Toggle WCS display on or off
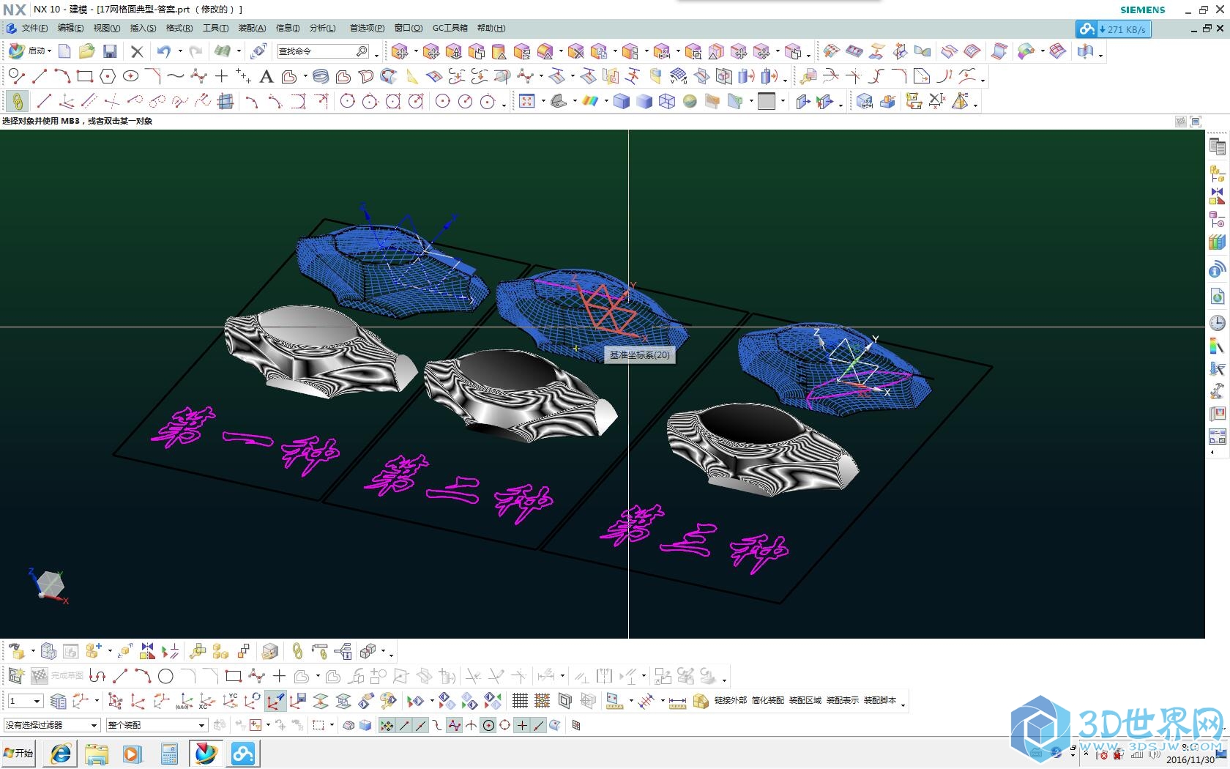The width and height of the screenshot is (1230, 769). [275, 701]
